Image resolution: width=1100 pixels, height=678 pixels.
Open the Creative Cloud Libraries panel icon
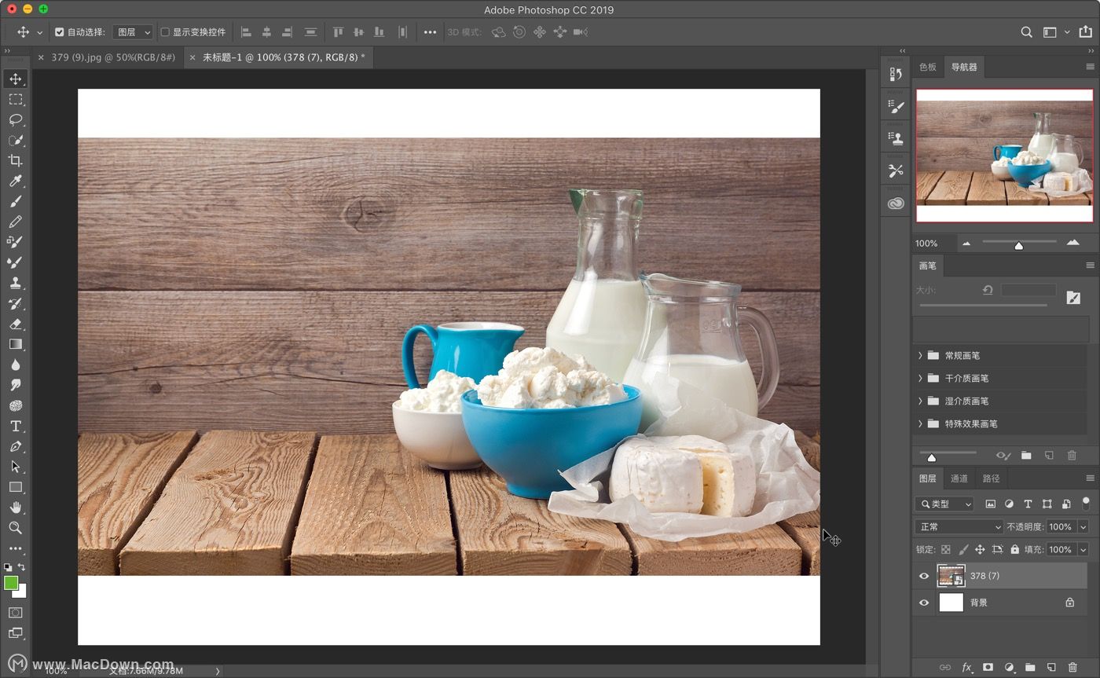click(x=896, y=203)
